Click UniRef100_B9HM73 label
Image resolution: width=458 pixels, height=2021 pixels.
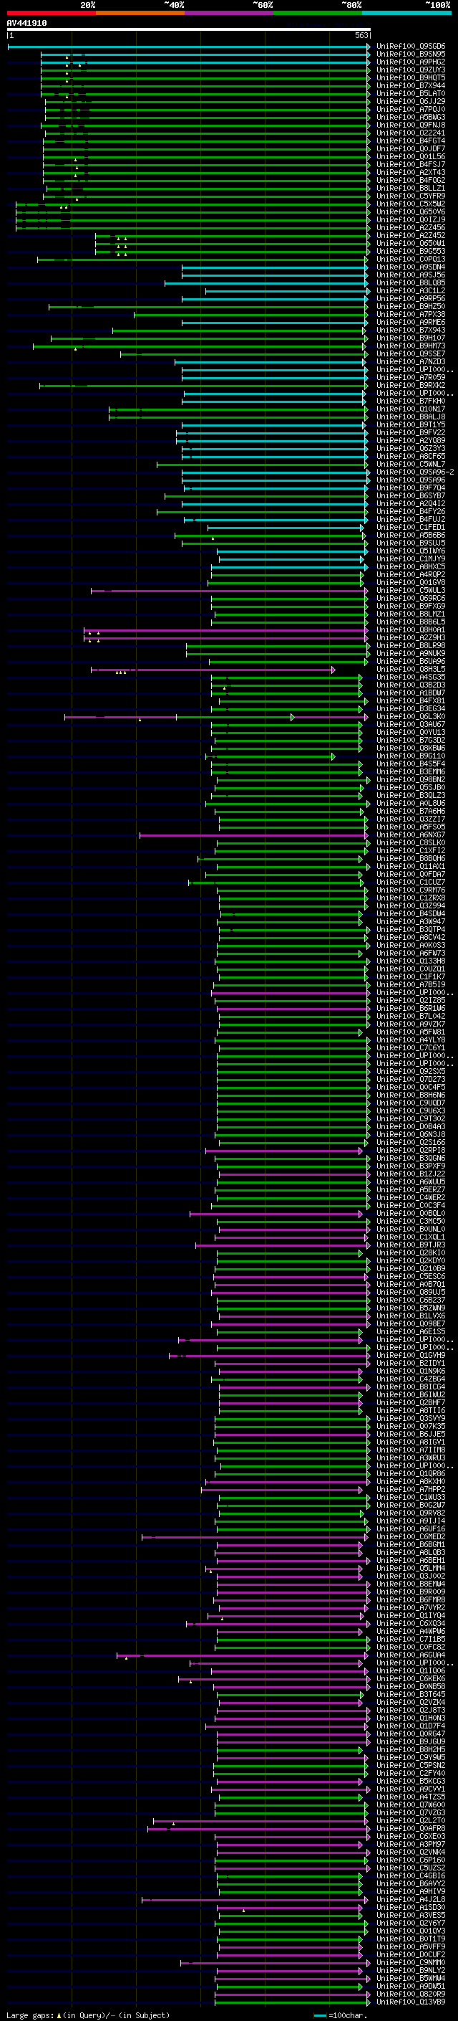click(x=410, y=346)
